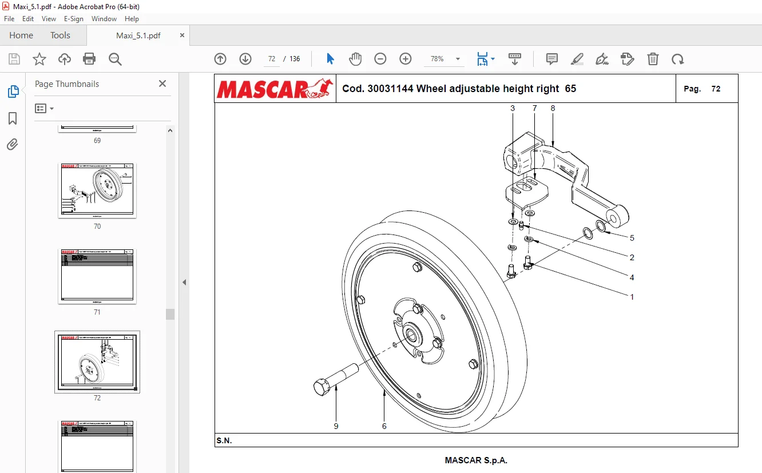Select page 70 thumbnail

tap(97, 190)
